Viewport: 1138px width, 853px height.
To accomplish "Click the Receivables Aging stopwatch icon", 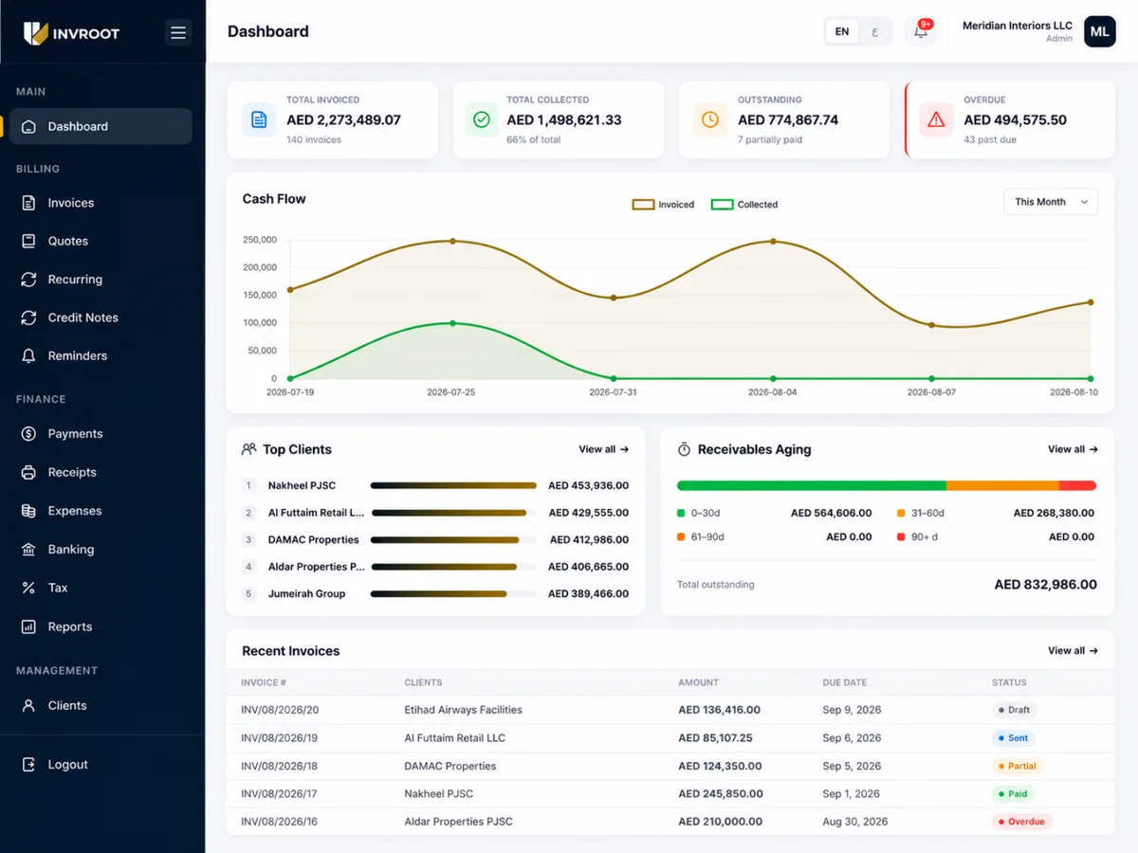I will pos(684,449).
